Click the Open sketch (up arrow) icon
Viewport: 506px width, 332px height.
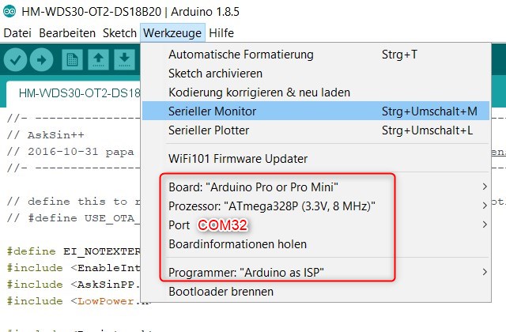(98, 59)
